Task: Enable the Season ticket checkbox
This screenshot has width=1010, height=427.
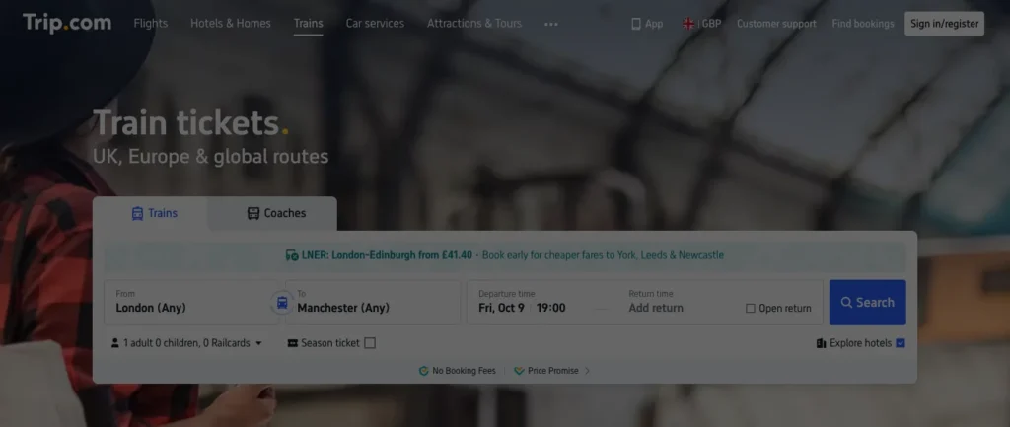Action: click(x=370, y=343)
